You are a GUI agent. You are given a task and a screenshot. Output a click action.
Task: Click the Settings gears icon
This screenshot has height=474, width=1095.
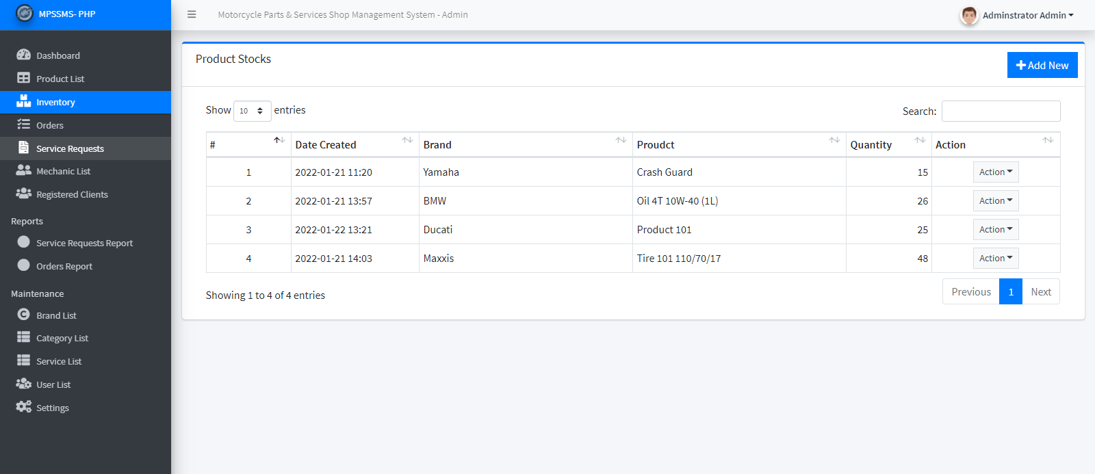(24, 407)
